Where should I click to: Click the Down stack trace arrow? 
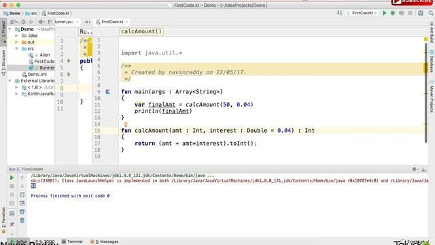(22, 186)
